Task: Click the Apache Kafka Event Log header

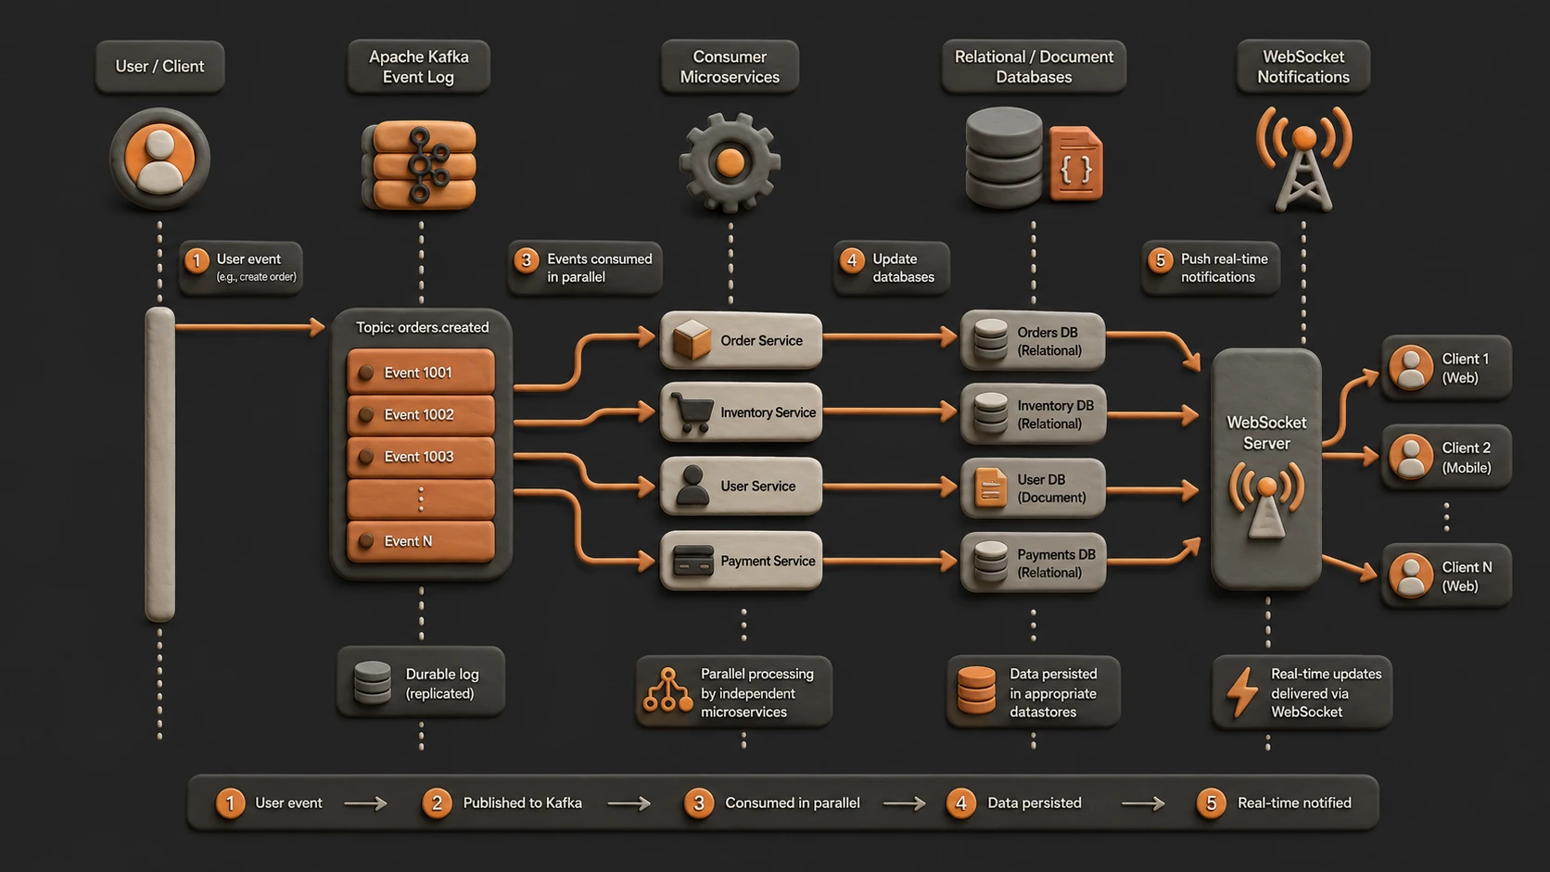Action: click(x=419, y=67)
